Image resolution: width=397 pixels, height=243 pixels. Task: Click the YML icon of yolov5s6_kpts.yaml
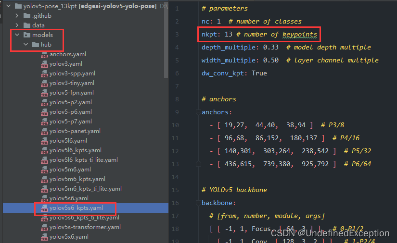pos(44,208)
